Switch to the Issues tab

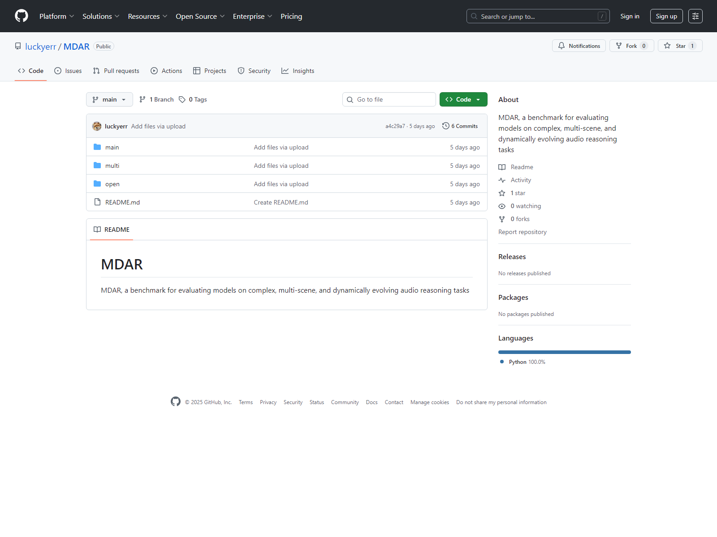(x=68, y=71)
